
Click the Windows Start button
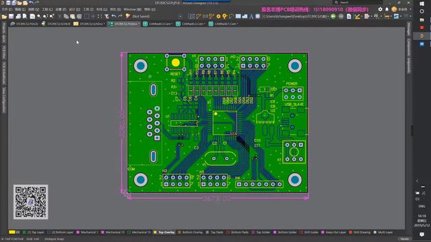(422, 3)
